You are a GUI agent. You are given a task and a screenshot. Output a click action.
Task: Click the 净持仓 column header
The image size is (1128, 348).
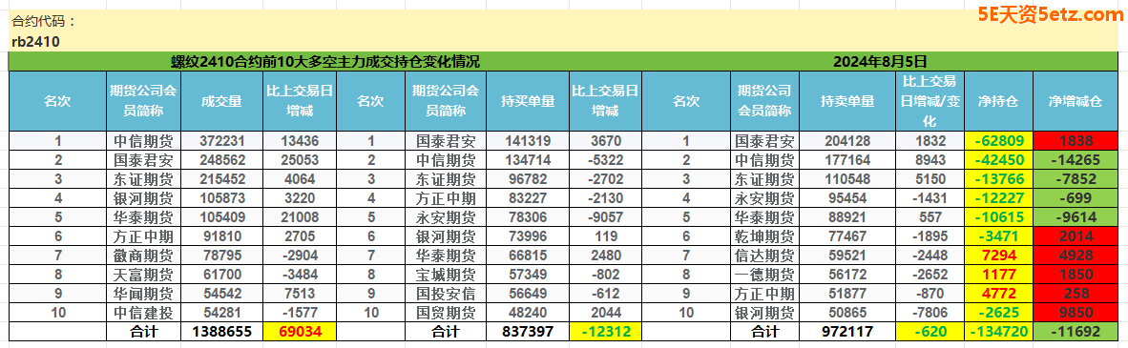tap(998, 101)
